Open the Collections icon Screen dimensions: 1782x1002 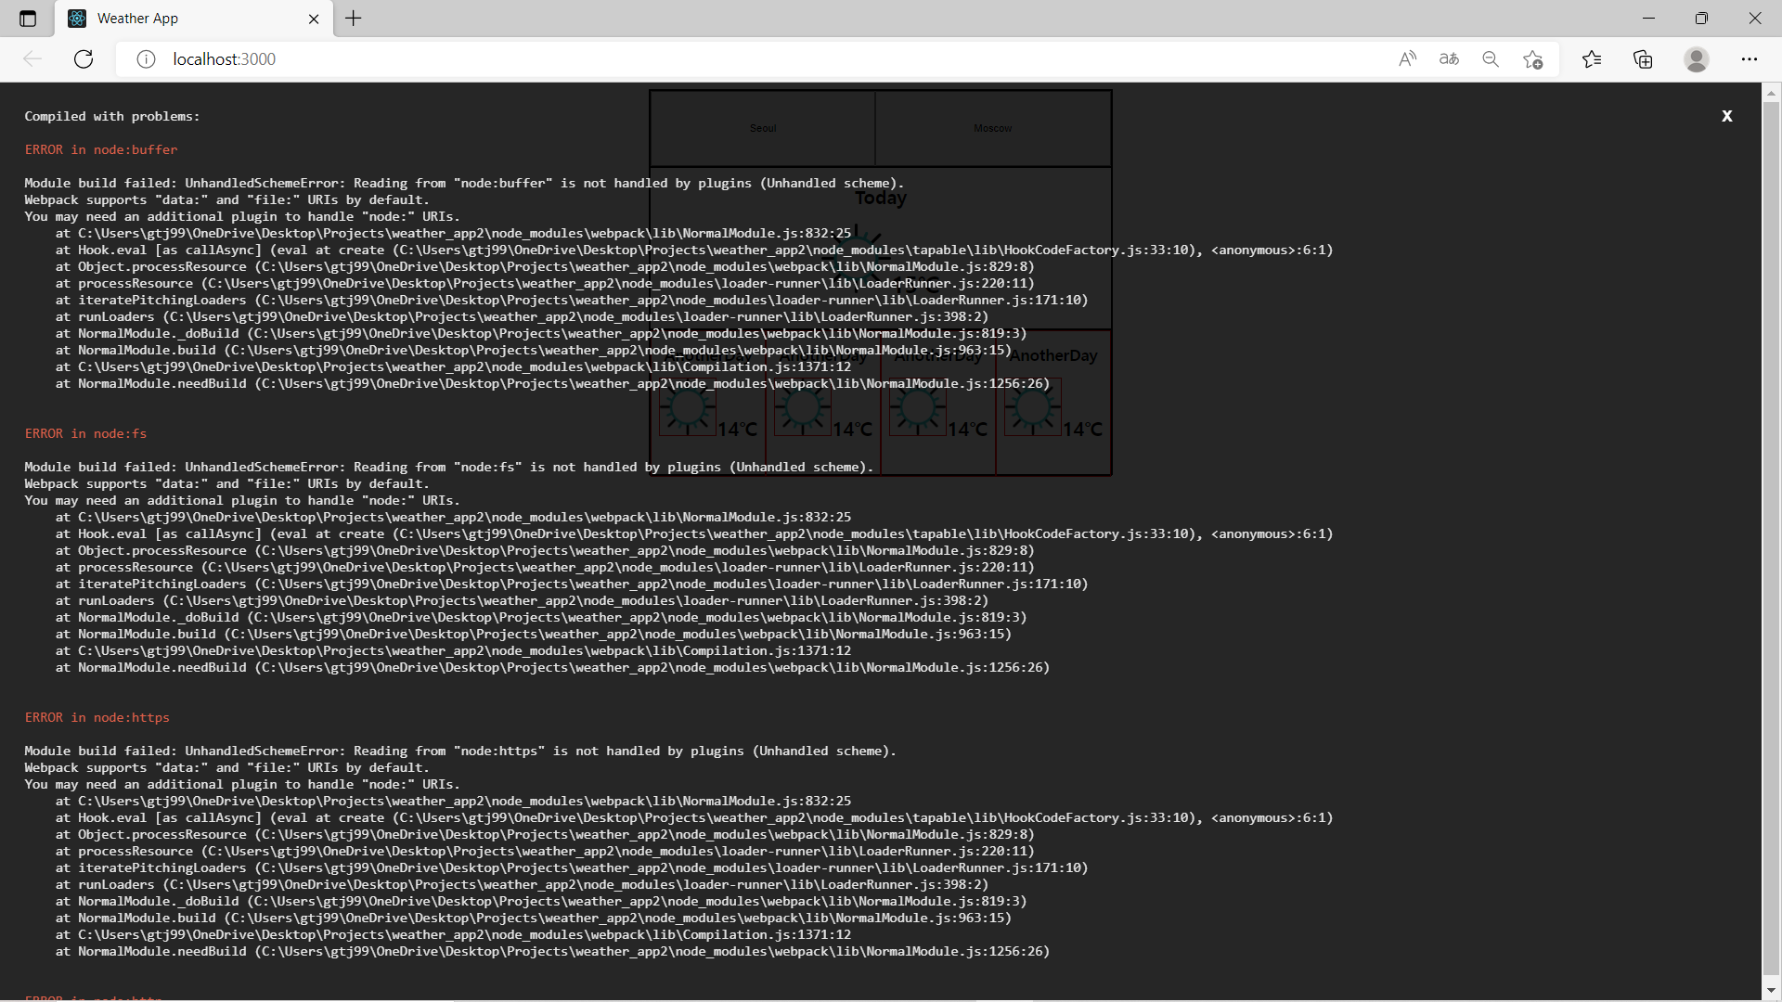click(1643, 59)
